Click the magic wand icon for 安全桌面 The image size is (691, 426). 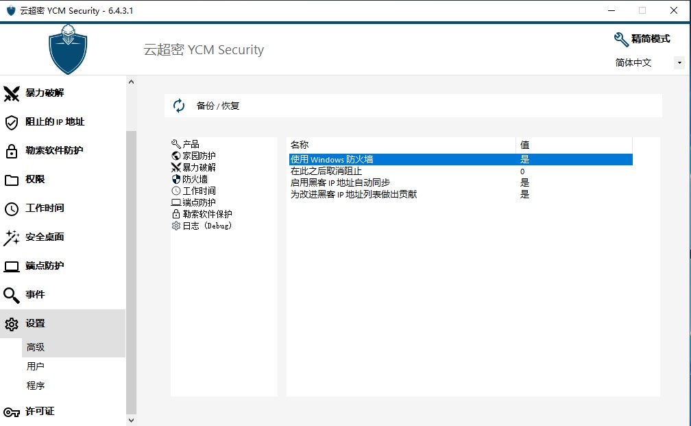pyautogui.click(x=12, y=237)
